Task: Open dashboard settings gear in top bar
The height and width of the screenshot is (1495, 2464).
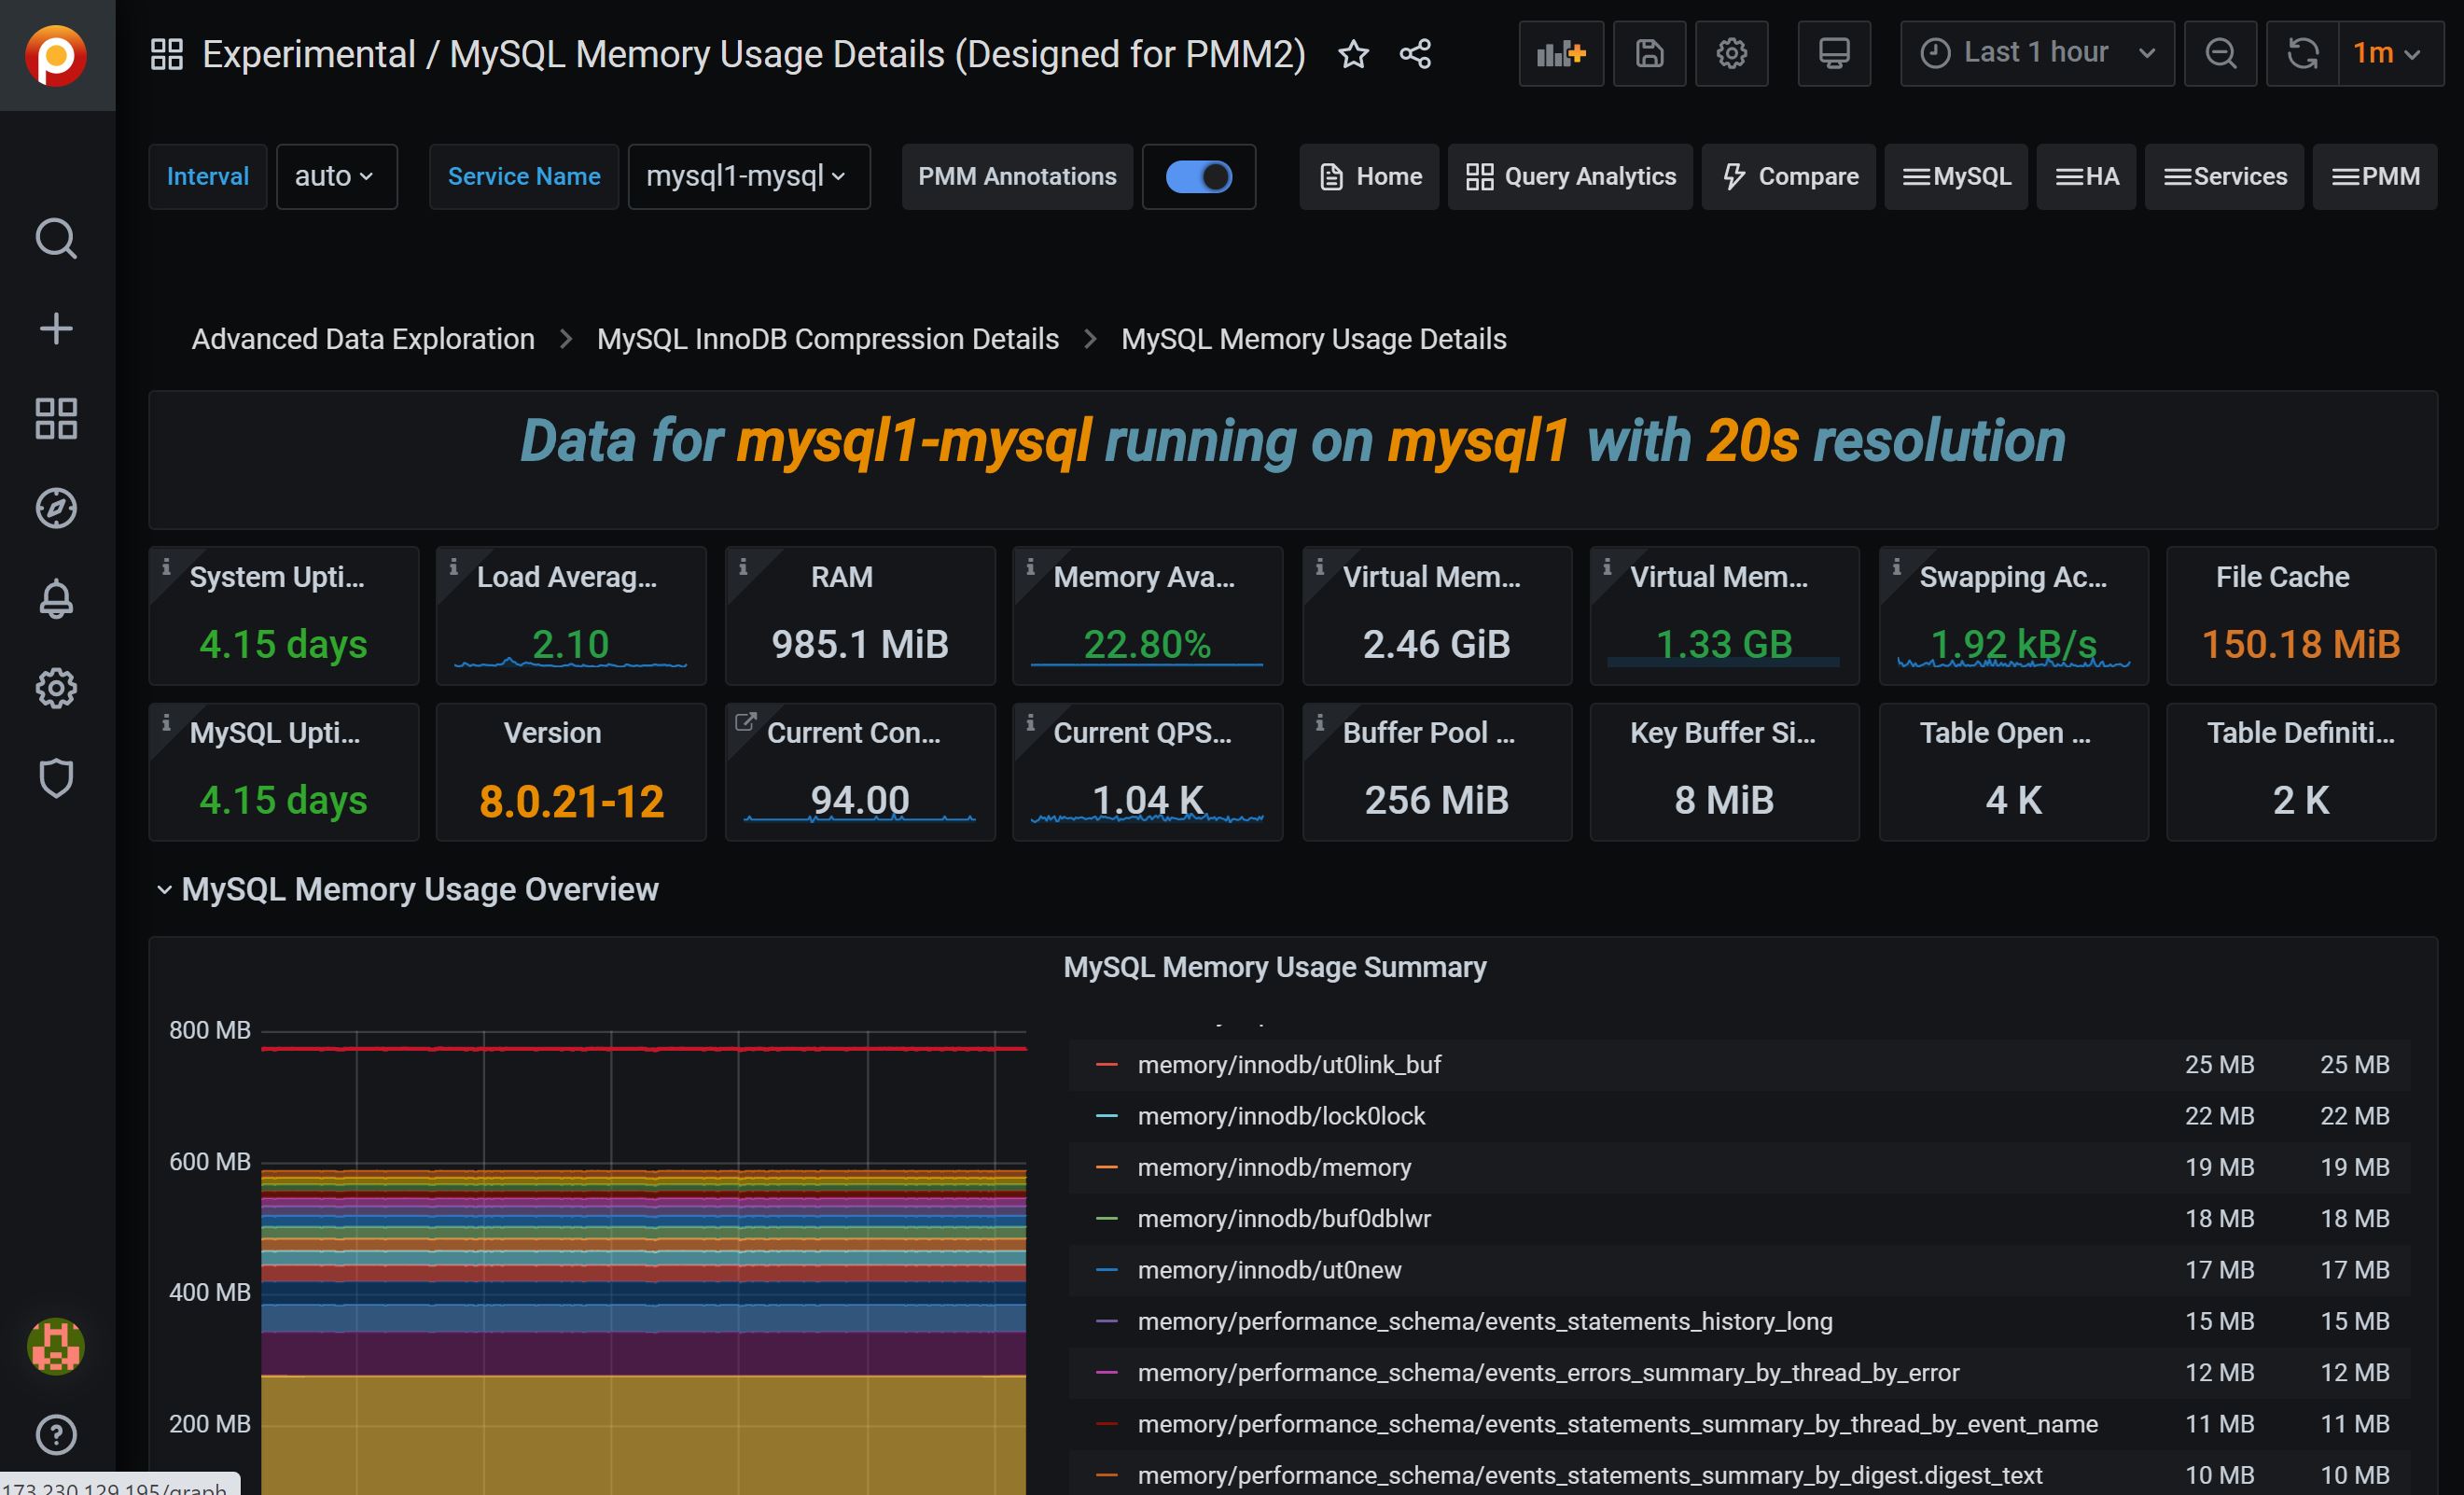Action: 1731,53
